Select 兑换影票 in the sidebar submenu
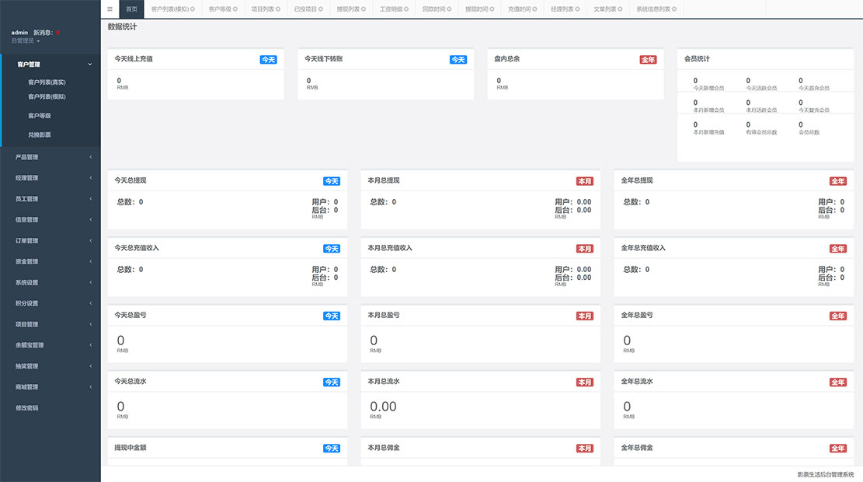This screenshot has width=863, height=482. 40,135
